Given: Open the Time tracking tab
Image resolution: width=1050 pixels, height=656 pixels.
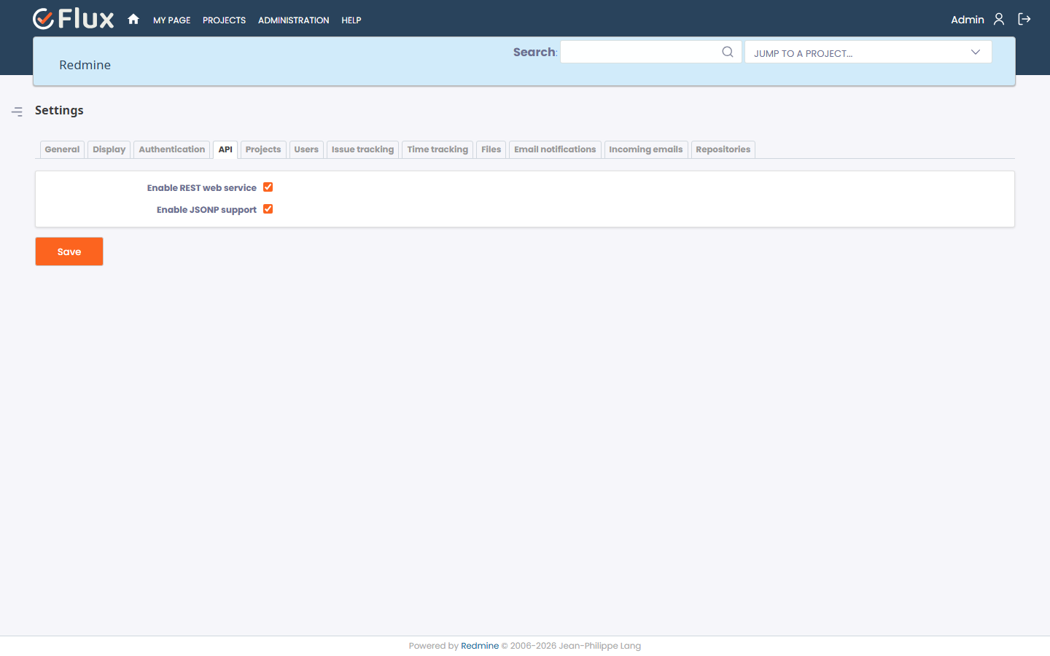Looking at the screenshot, I should click(x=437, y=149).
